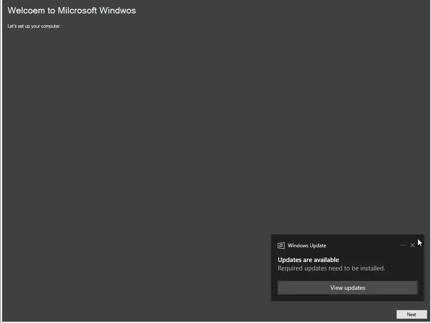Open the notification options ellipsis menu
431x323 pixels.
(x=403, y=245)
